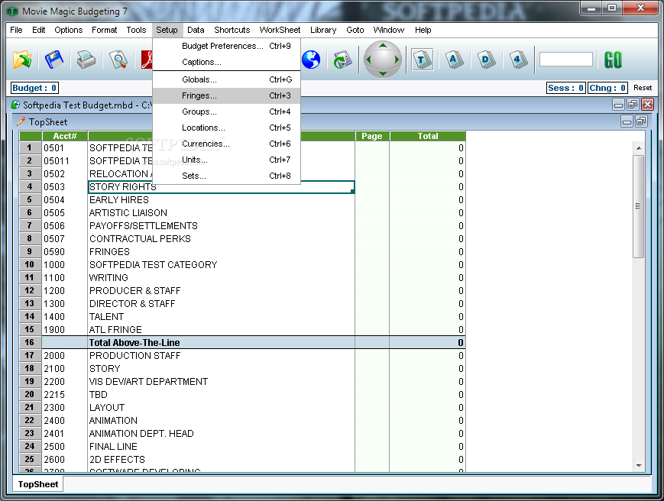664x501 pixels.
Task: Click the Budget total box
Action: click(34, 88)
